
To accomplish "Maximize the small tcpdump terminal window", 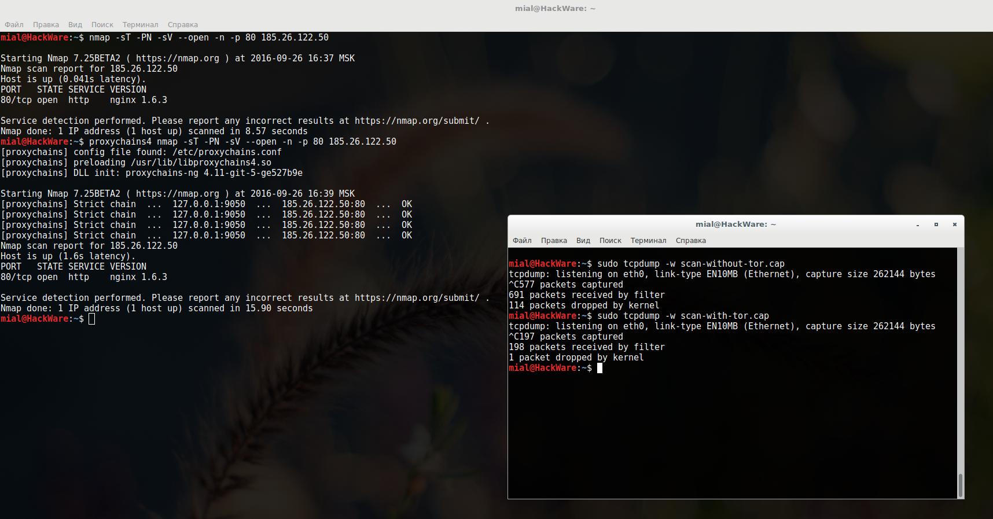I will [x=936, y=224].
